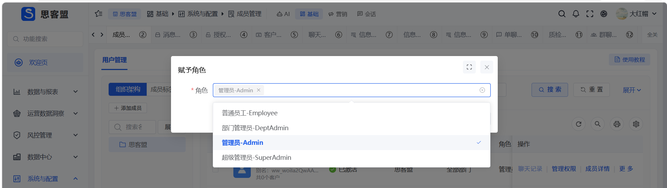This screenshot has width=667, height=188.
Task: Clear all selected roles in 角色 field
Action: click(482, 90)
